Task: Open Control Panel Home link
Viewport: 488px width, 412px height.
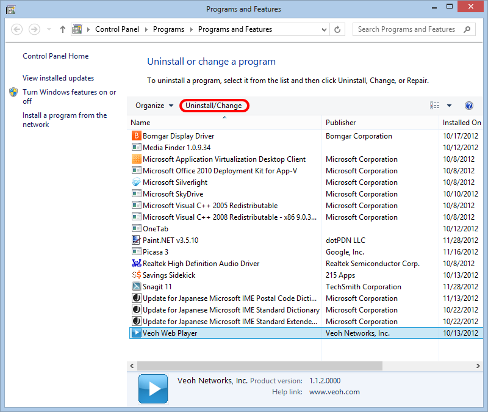Action: pyautogui.click(x=56, y=56)
